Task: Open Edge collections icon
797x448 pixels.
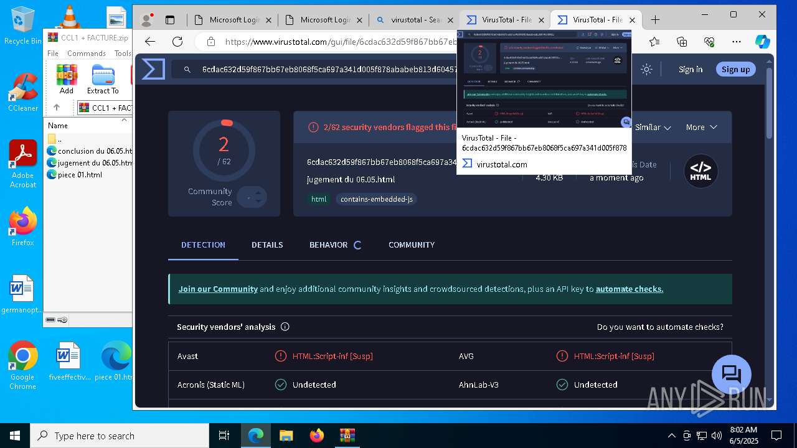Action: (x=682, y=42)
